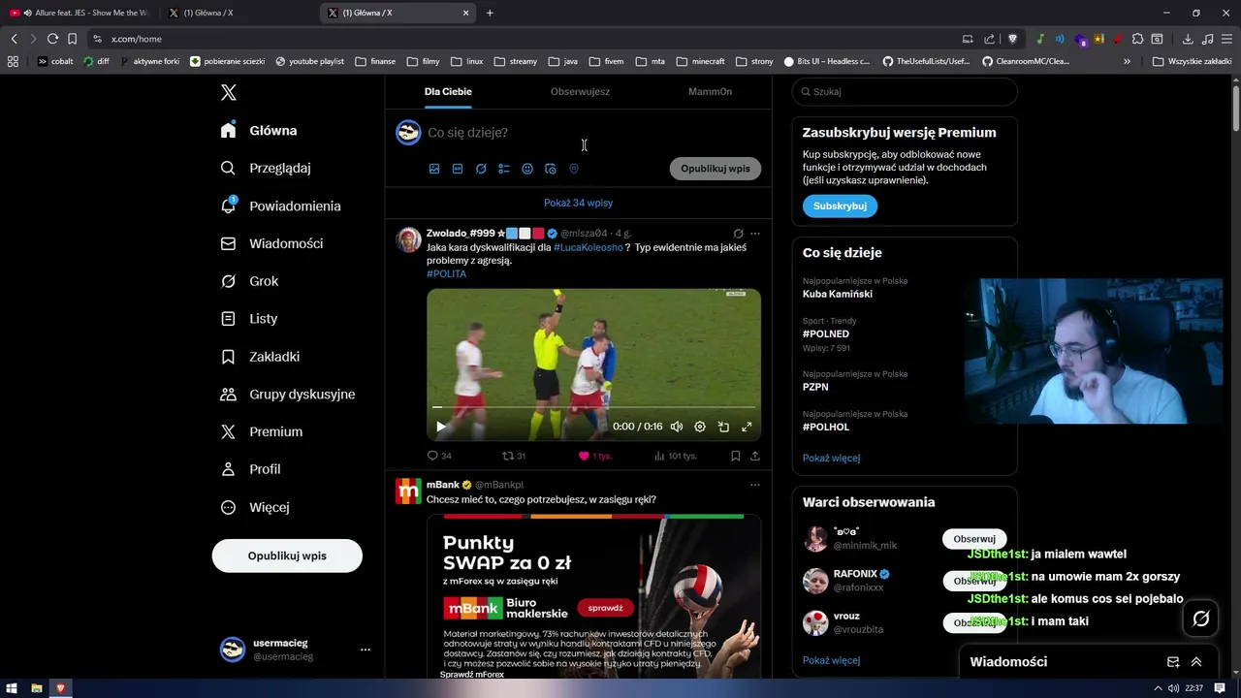Image resolution: width=1241 pixels, height=698 pixels.
Task: View analytics of Zwolado_#999 post
Action: coord(675,456)
